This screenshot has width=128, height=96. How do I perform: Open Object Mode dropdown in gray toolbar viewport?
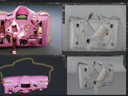click(x=67, y=3)
